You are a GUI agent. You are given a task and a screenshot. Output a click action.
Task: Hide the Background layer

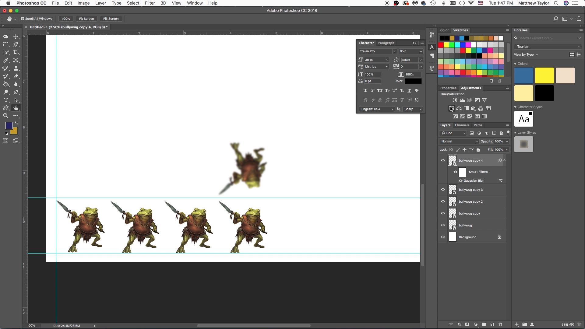[x=443, y=237]
